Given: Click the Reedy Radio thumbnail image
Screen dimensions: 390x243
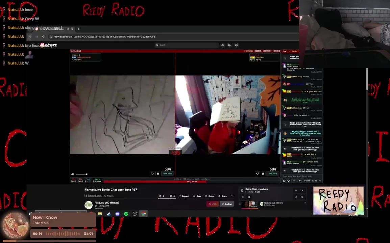Looking at the screenshot, I should pyautogui.click(x=338, y=200).
